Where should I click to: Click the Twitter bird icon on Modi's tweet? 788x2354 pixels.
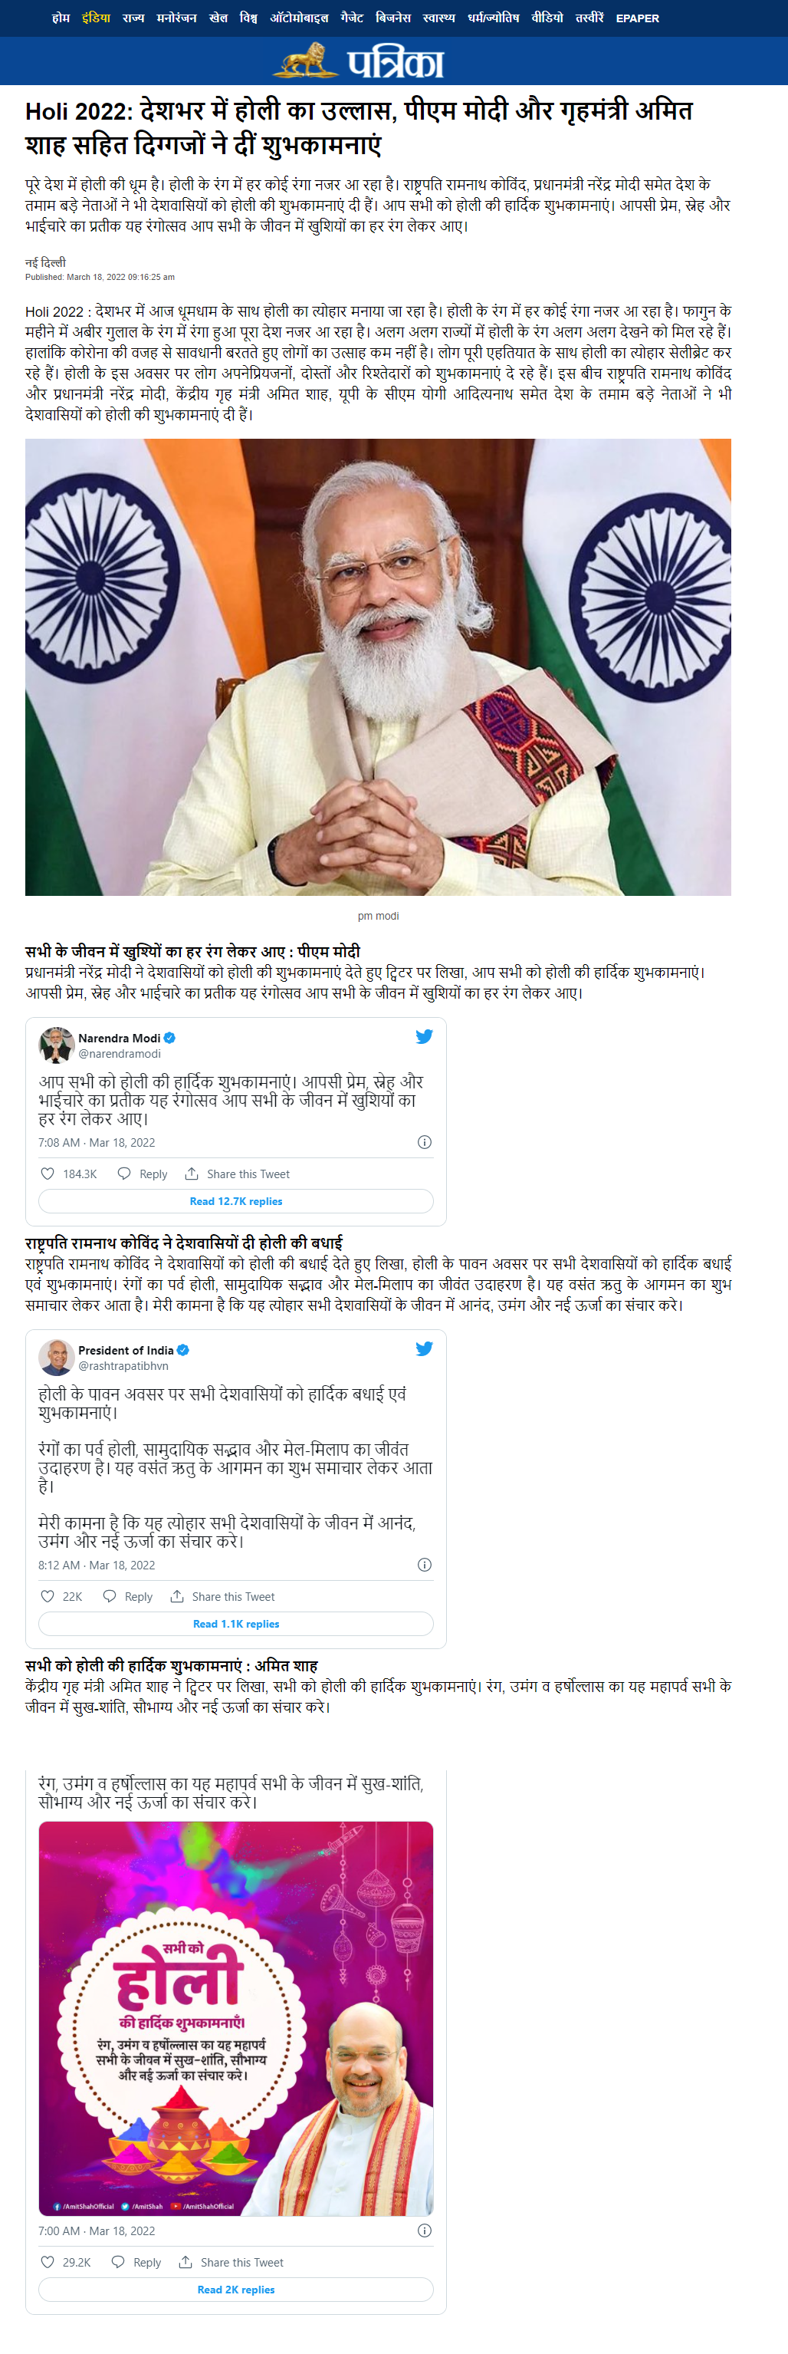424,1036
